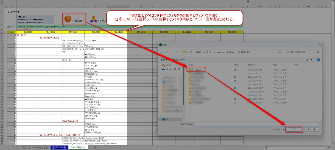Click the キャンセル button
The height and width of the screenshot is (150, 335).
312,129
